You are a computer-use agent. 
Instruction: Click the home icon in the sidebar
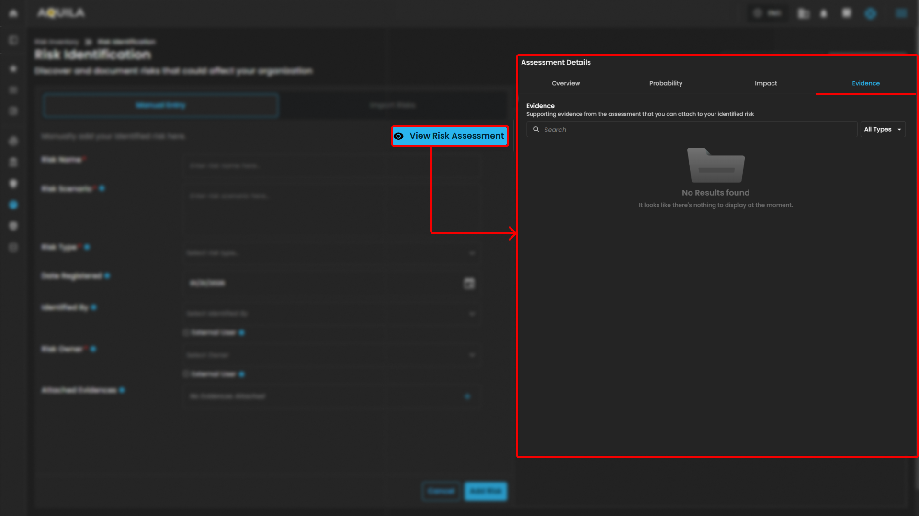13,13
